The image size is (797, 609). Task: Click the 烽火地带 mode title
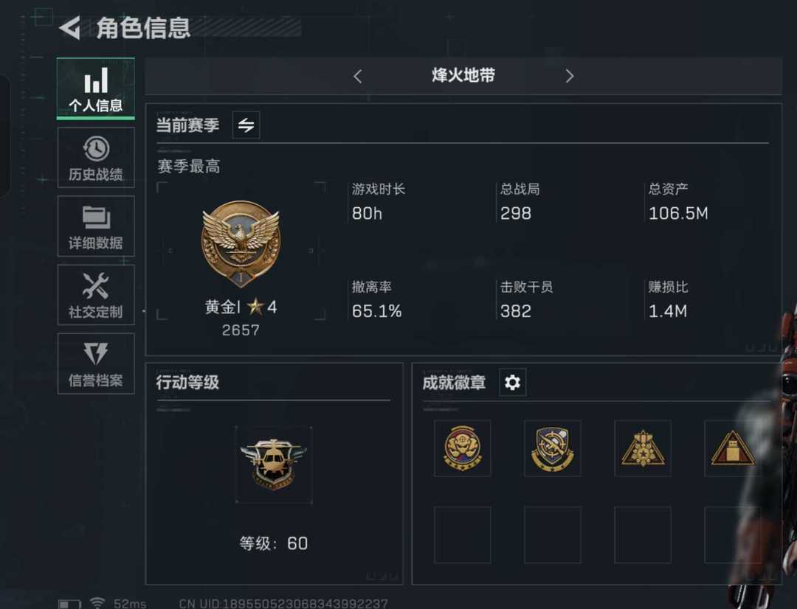point(463,76)
